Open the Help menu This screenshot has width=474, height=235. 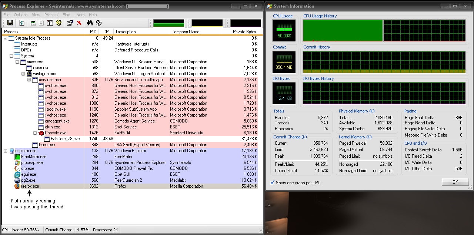click(93, 15)
